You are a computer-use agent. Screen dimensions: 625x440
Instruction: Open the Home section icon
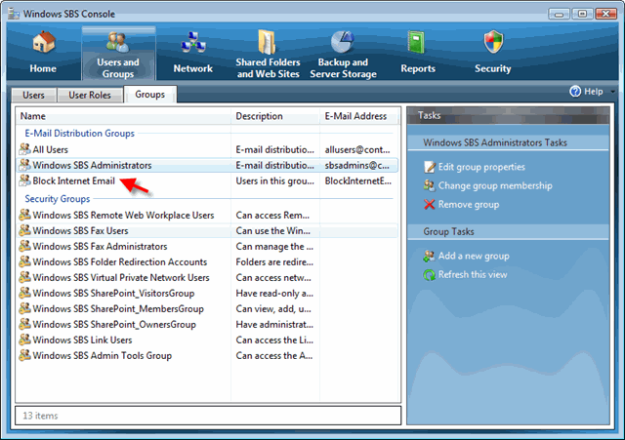point(44,43)
